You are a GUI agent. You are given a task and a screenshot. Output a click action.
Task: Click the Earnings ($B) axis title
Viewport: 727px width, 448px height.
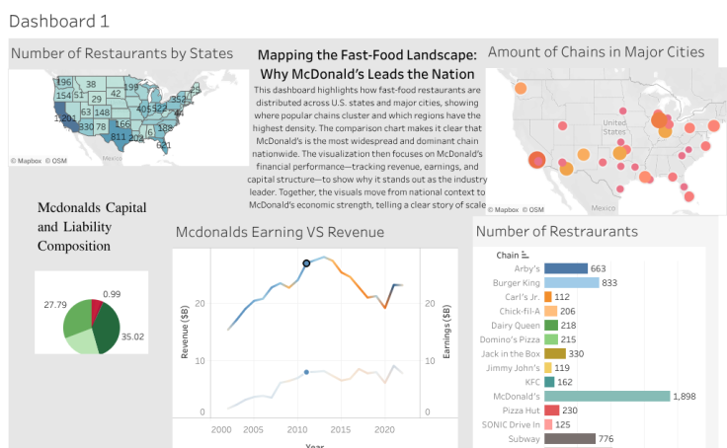pos(446,332)
